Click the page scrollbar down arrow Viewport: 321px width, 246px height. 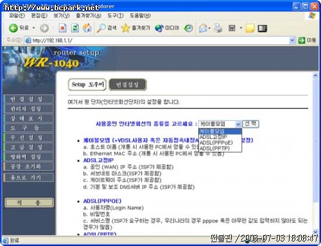click(x=315, y=232)
